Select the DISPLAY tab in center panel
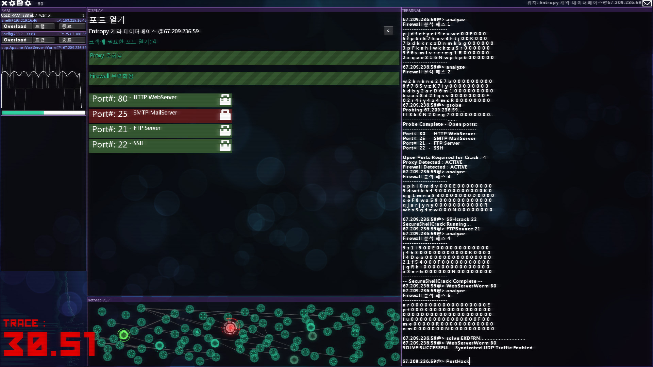Image resolution: width=653 pixels, height=367 pixels. pyautogui.click(x=95, y=10)
